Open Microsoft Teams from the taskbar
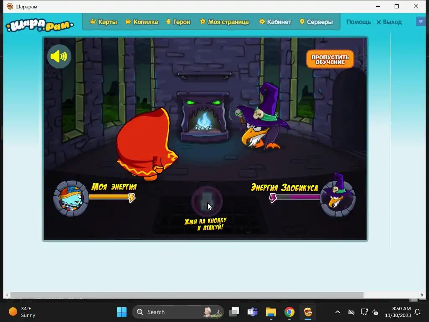Image resolution: width=429 pixels, height=322 pixels. click(252, 312)
